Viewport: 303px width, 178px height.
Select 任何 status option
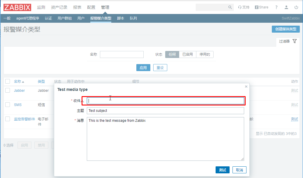(172, 54)
